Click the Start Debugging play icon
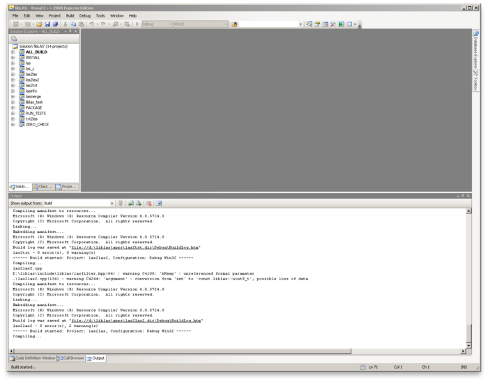The width and height of the screenshot is (488, 382). point(137,24)
